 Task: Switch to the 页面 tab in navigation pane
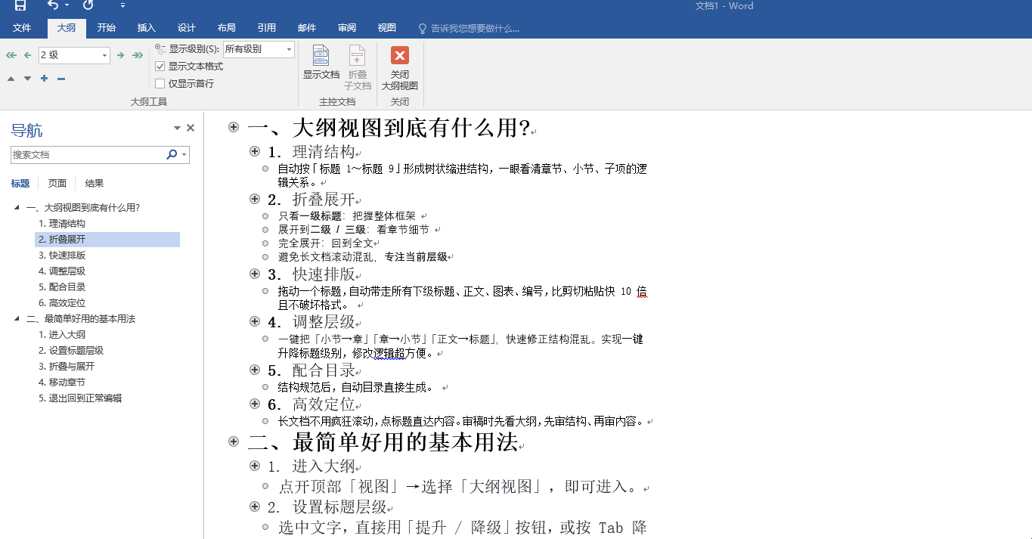(x=58, y=183)
